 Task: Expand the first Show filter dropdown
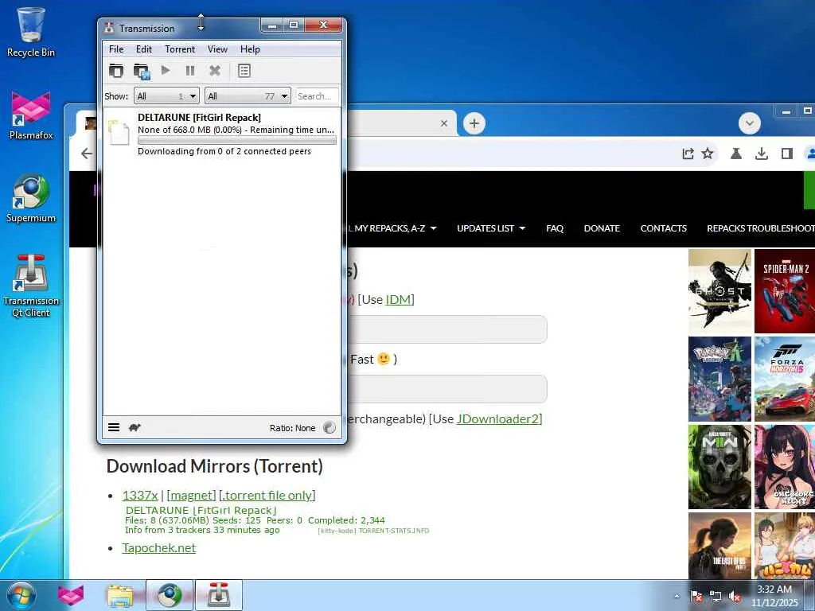click(x=166, y=96)
